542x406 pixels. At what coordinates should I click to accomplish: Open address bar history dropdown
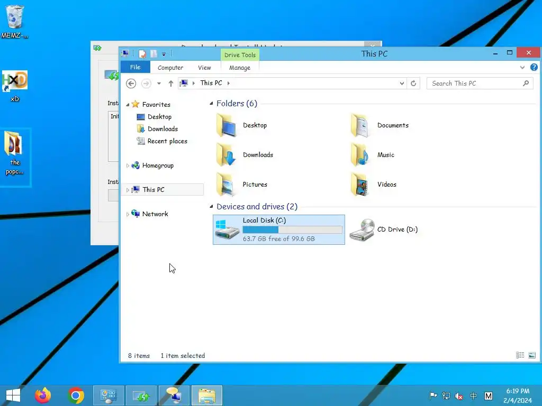point(402,84)
